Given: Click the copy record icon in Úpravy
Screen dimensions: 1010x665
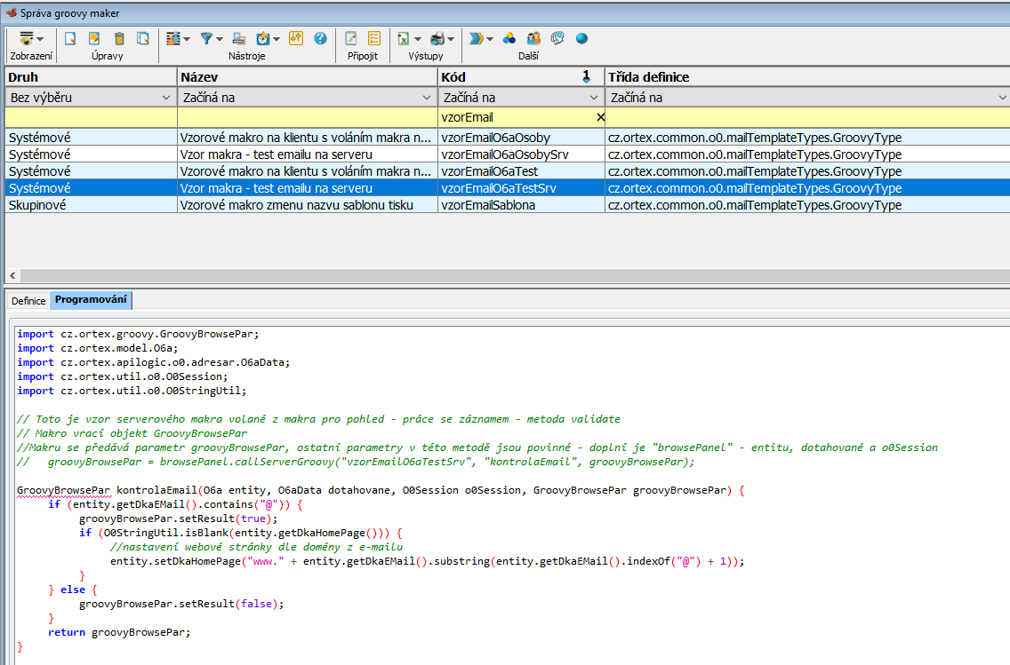Looking at the screenshot, I should point(143,38).
